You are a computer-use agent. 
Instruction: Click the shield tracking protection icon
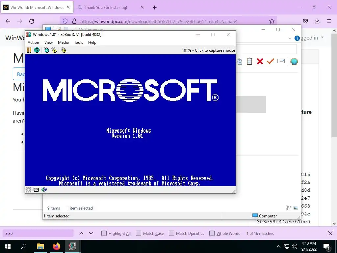[x=65, y=21]
